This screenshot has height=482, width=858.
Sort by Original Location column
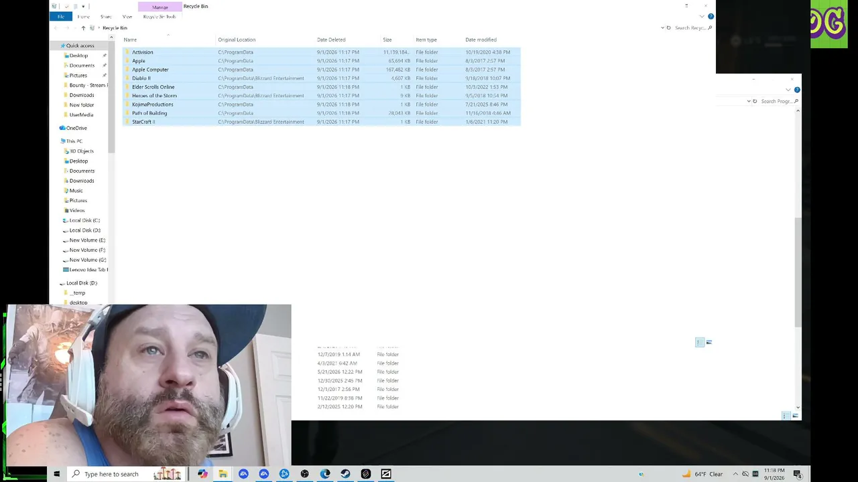[237, 39]
